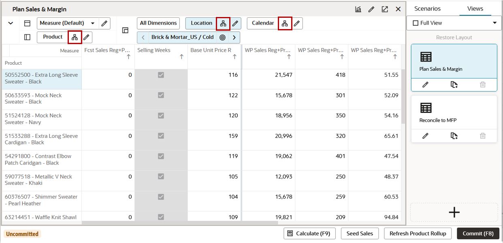Viewport: 503px width, 243px height.
Task: Toggle Selling Weeks checkbox for 60376507 row
Action: point(161,197)
